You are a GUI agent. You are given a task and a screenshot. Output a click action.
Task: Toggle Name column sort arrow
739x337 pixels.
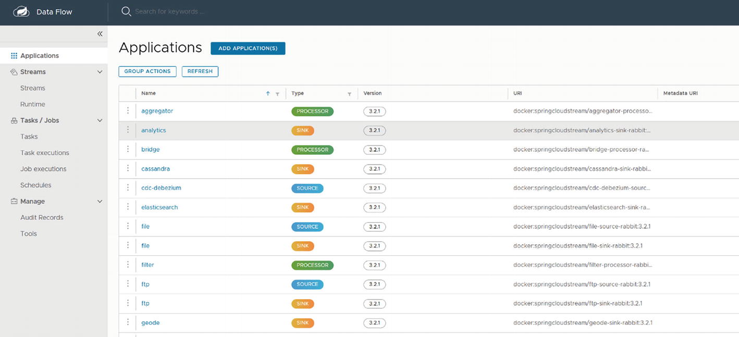coord(268,94)
